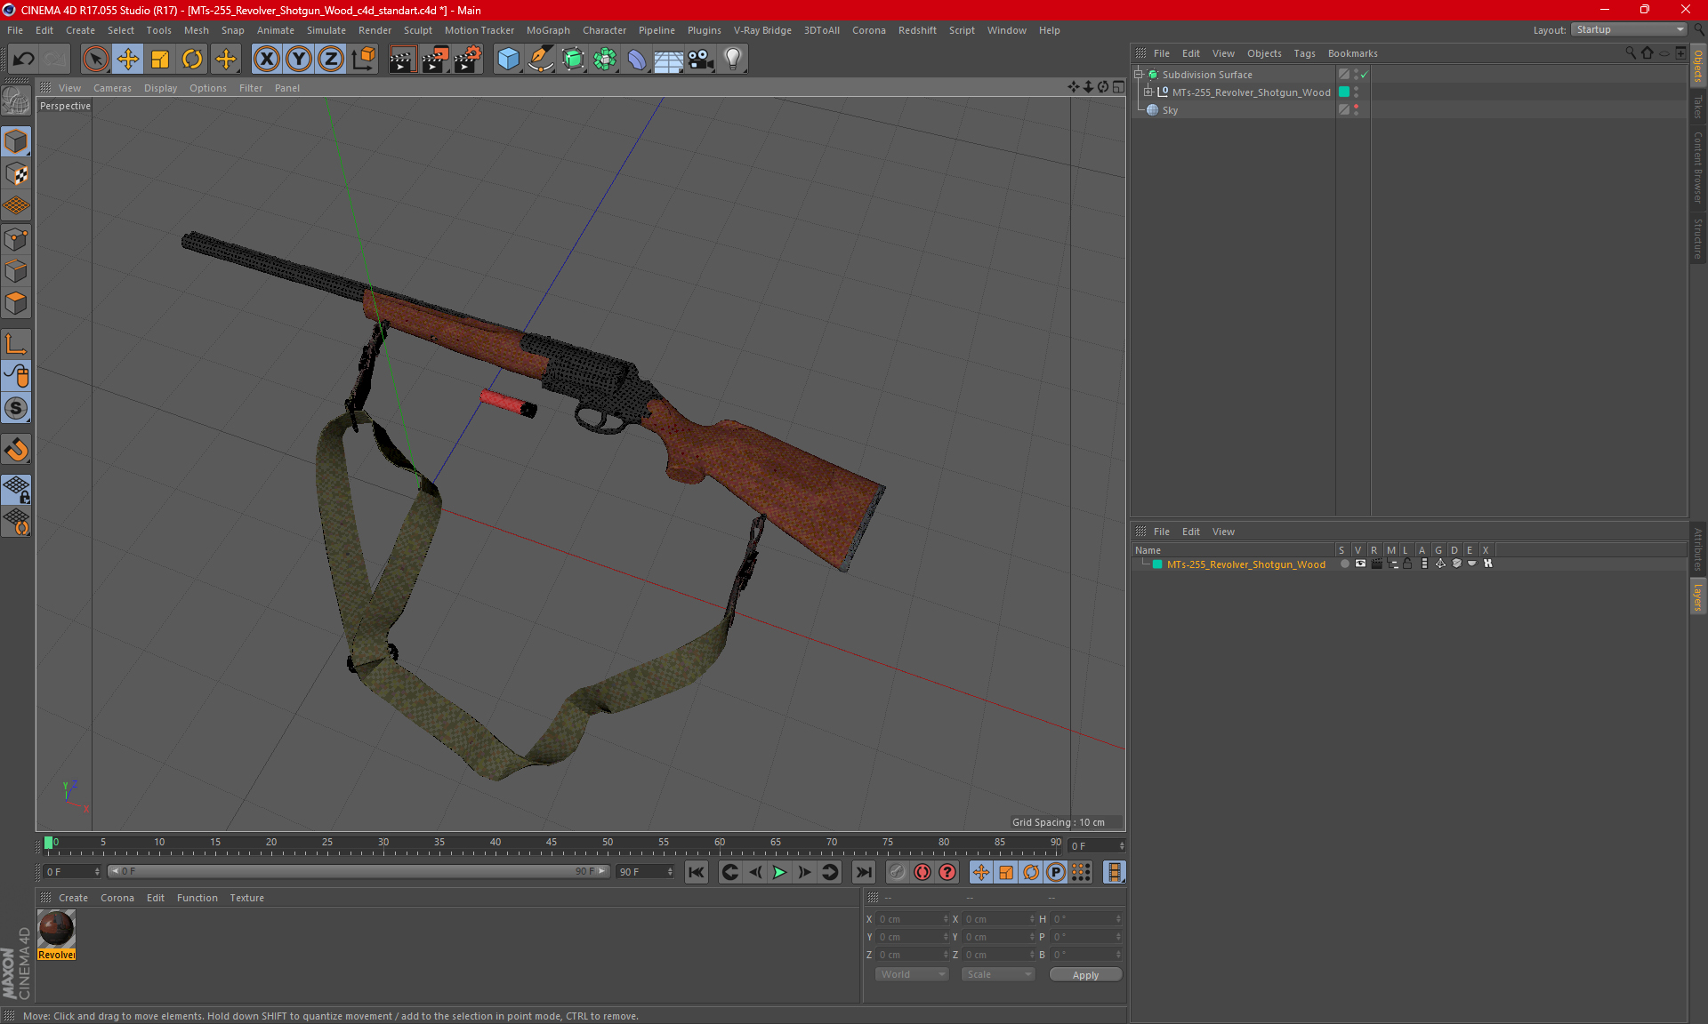The height and width of the screenshot is (1024, 1708).
Task: Click the Render to Picture Viewer icon
Action: [435, 60]
